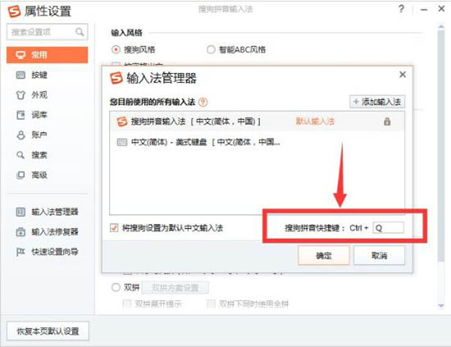
Task: Launch 输入法管理器 from the sidebar
Action: (47, 212)
